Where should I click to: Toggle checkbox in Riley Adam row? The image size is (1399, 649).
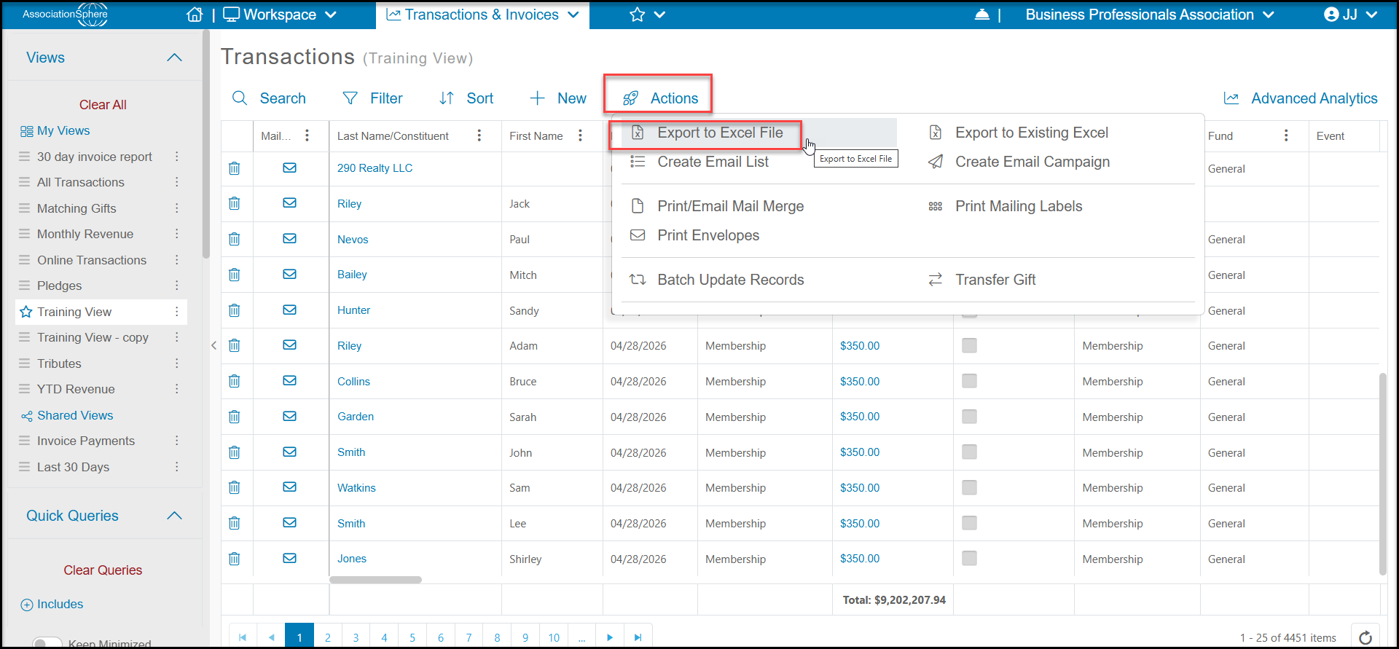click(x=969, y=345)
